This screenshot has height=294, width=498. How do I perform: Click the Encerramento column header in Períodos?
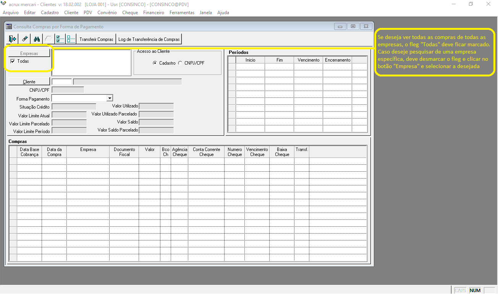(x=338, y=60)
